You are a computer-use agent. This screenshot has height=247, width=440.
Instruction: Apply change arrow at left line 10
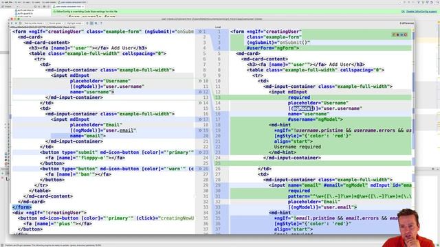[200, 81]
